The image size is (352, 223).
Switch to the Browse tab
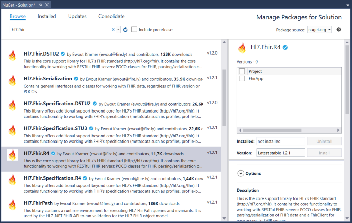pyautogui.click(x=18, y=16)
